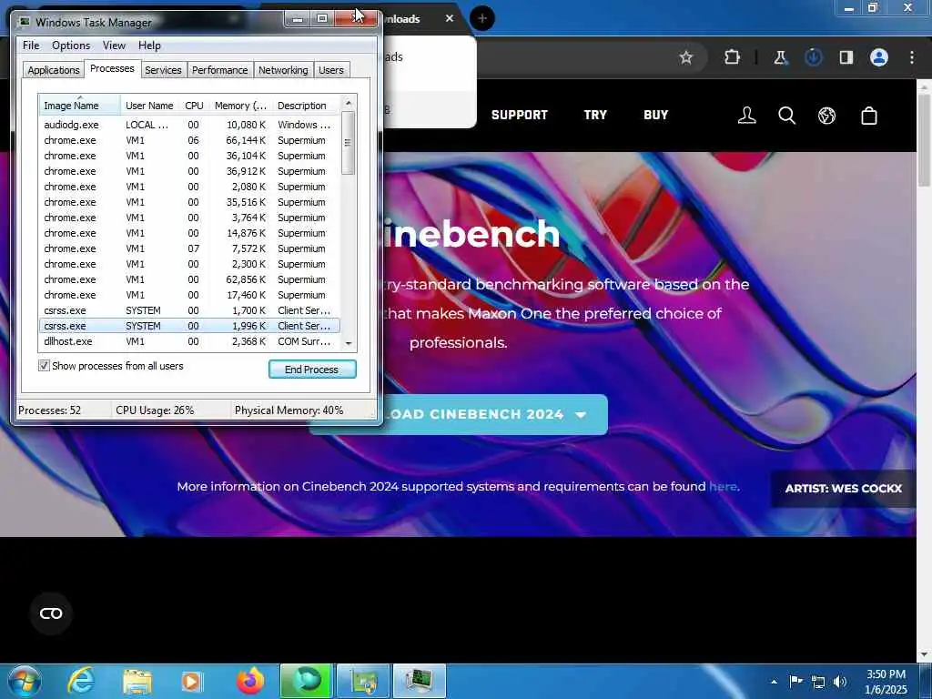This screenshot has width=932, height=699.
Task: Open the Action Center flag icon
Action: coord(795,681)
